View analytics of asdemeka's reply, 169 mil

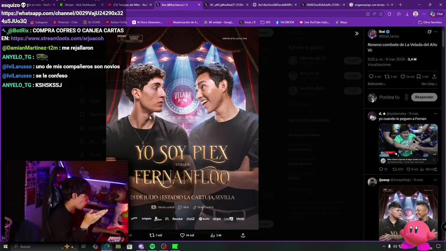tap(427, 169)
